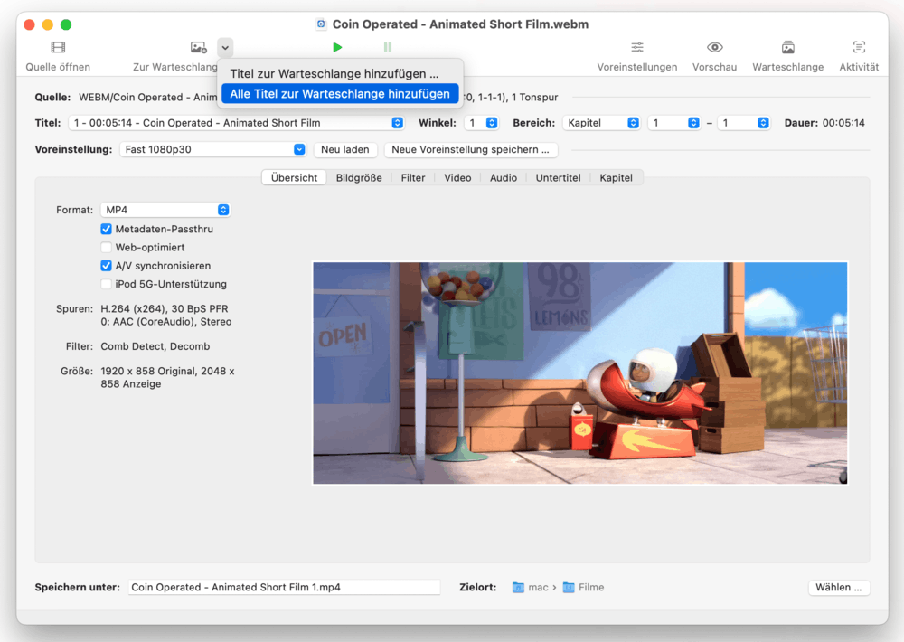
Task: Show the Warteschlange queue icon
Action: (x=787, y=48)
